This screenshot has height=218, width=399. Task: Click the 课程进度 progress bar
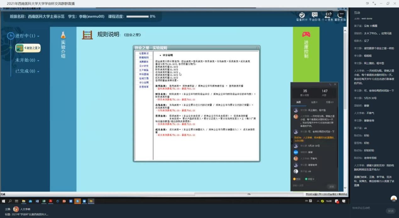click(x=137, y=16)
